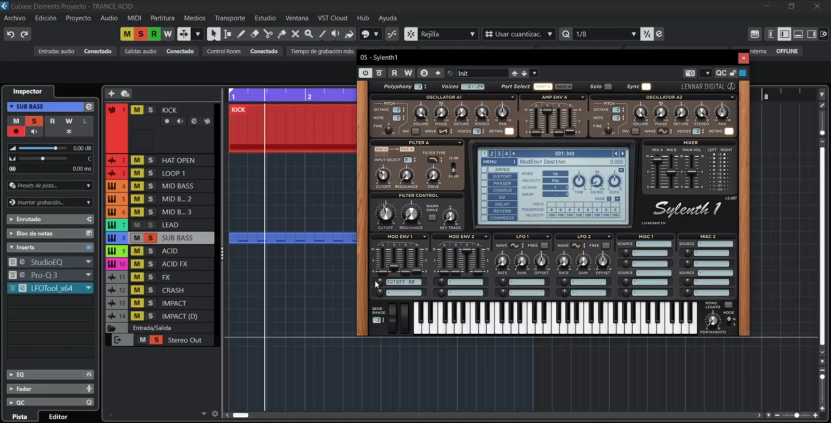Pick the Eraser tool in toolbar

tap(254, 34)
